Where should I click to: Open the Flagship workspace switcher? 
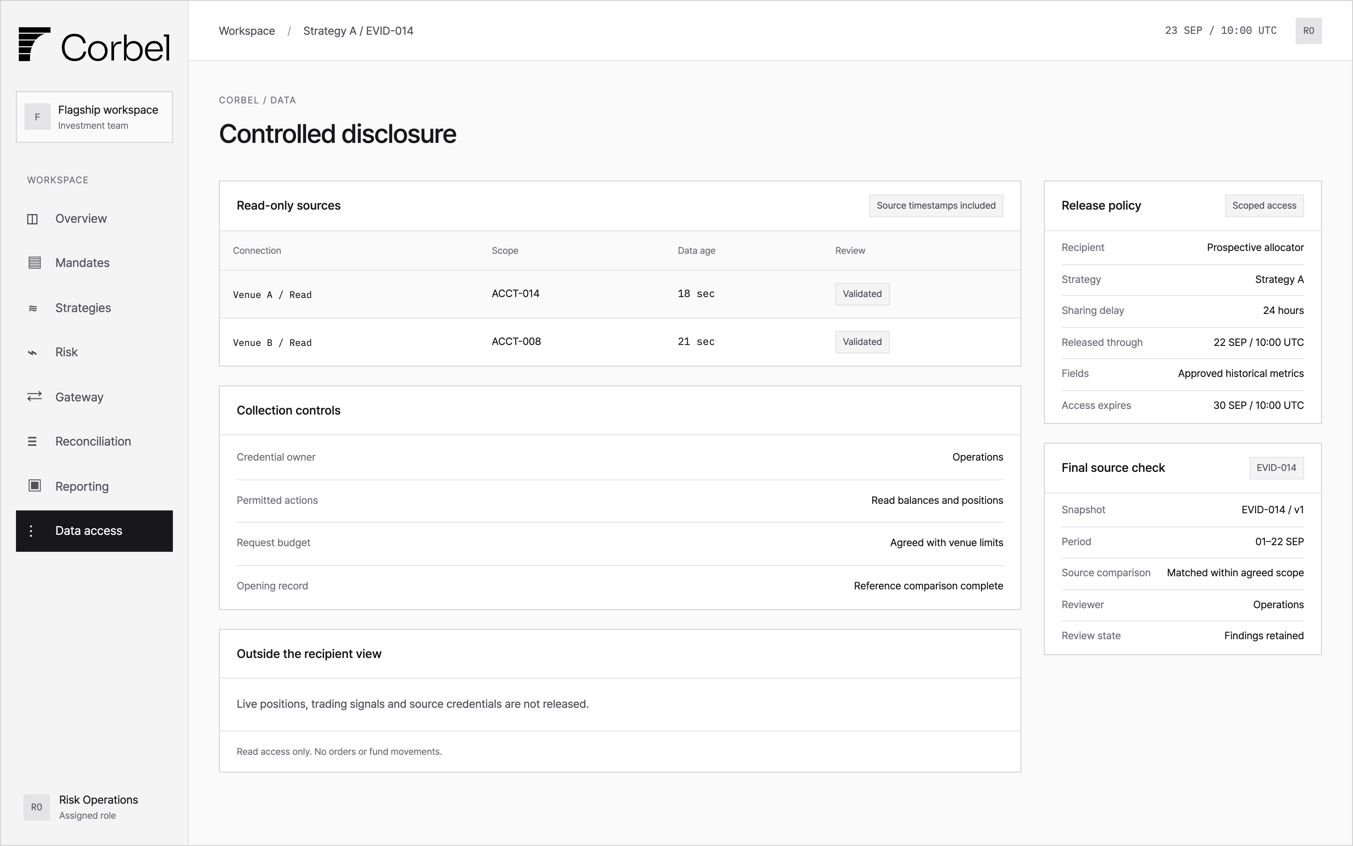pos(95,117)
